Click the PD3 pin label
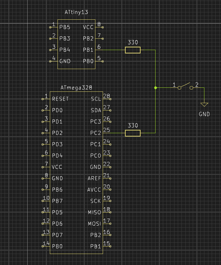221x265 pixels. click(57, 144)
